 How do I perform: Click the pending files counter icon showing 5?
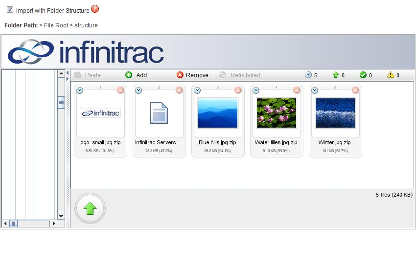[308, 75]
